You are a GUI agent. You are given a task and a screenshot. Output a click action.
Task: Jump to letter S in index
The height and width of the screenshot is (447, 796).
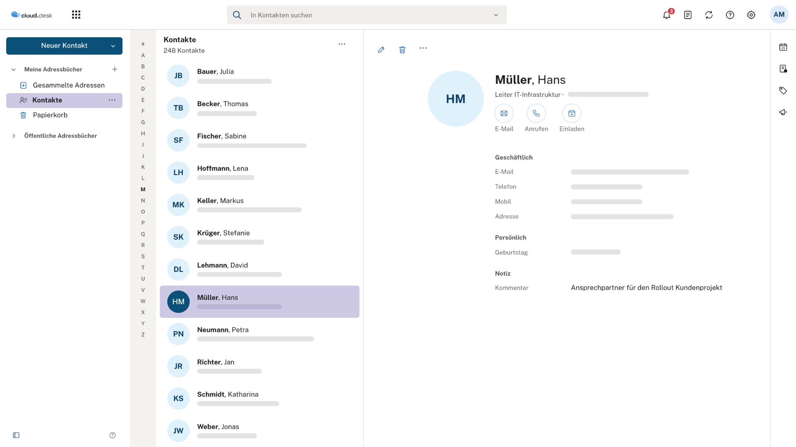pos(143,256)
